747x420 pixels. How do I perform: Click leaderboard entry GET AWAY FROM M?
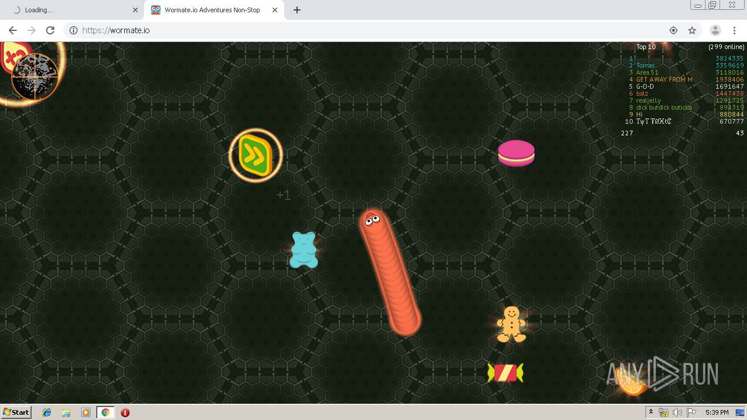coord(664,79)
